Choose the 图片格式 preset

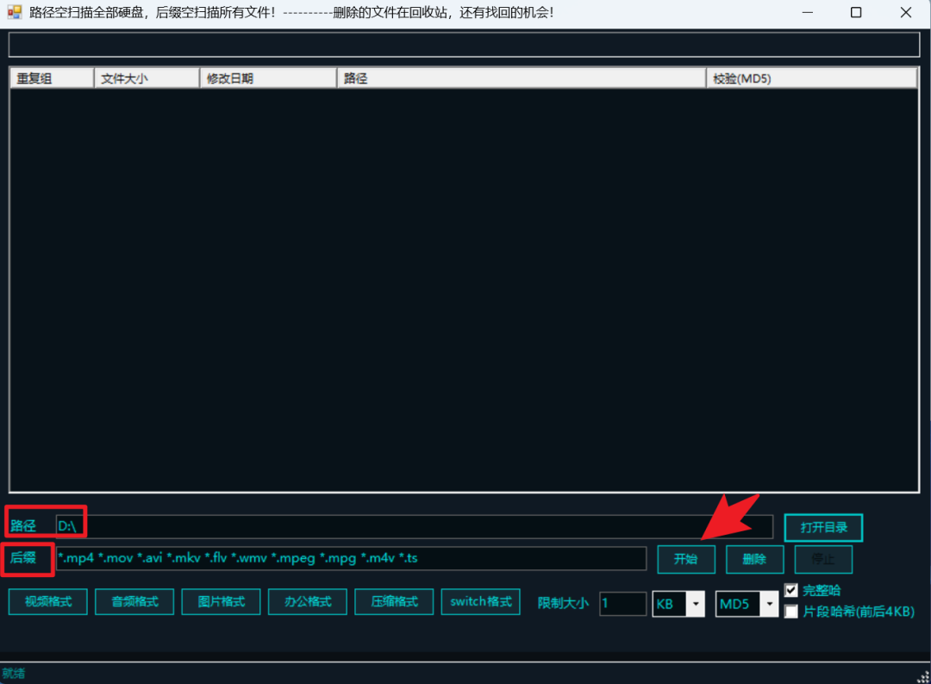coord(221,602)
